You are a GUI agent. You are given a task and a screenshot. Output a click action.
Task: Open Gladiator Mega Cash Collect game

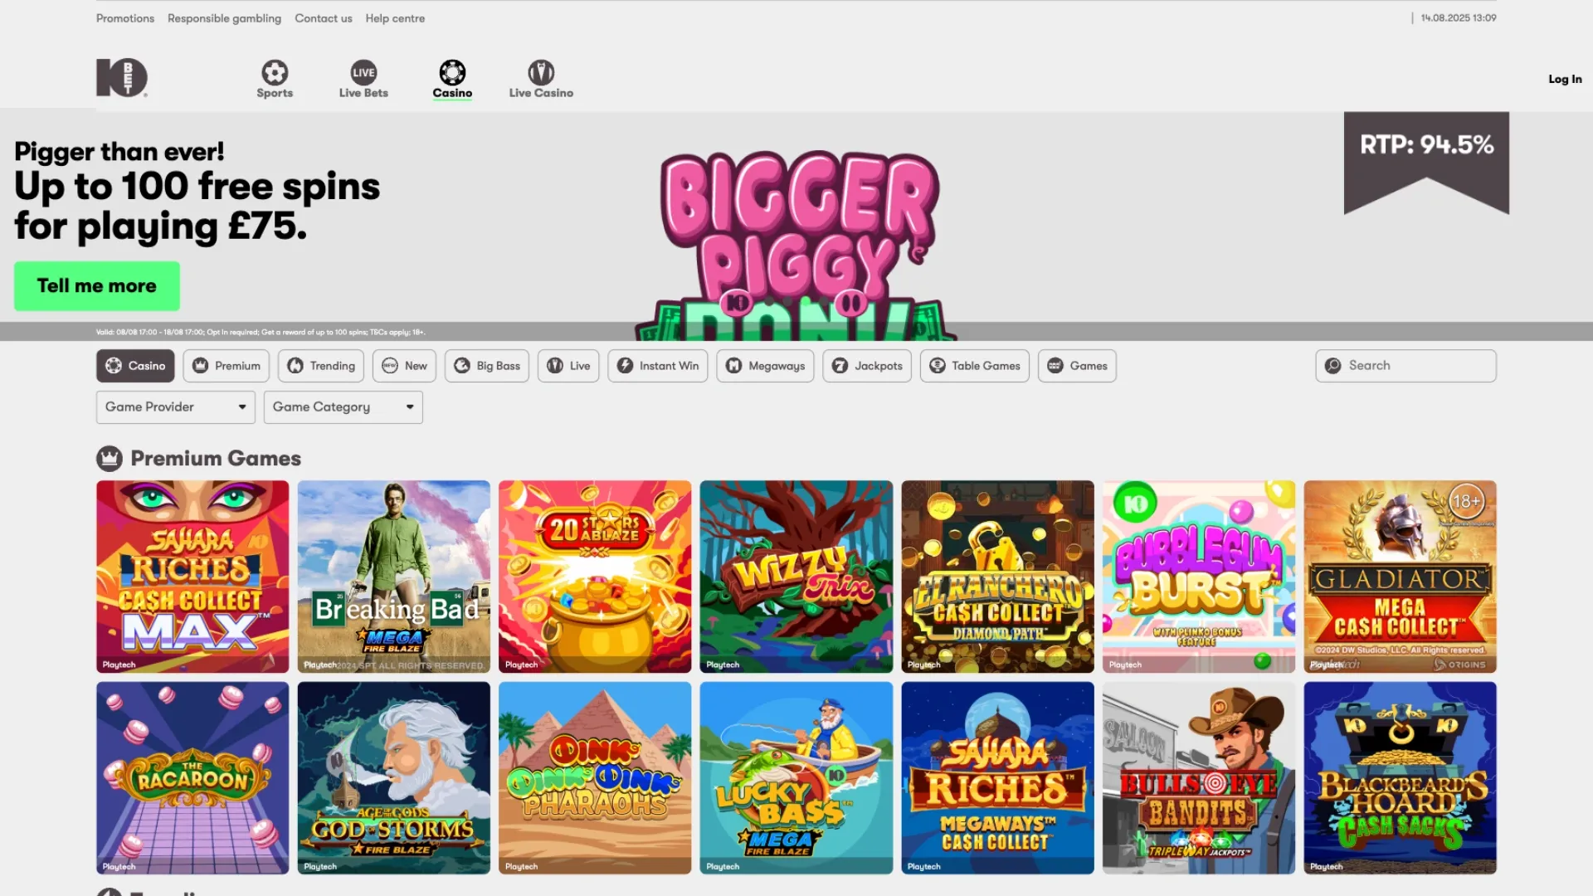pos(1401,577)
